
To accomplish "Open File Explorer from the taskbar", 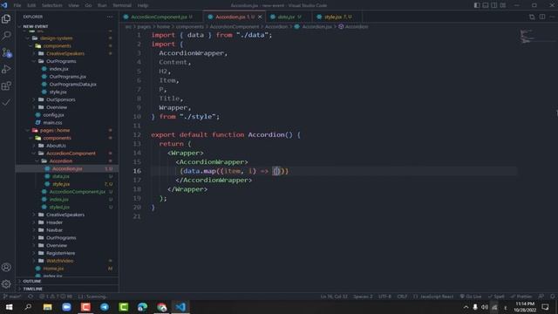I will tap(47, 307).
